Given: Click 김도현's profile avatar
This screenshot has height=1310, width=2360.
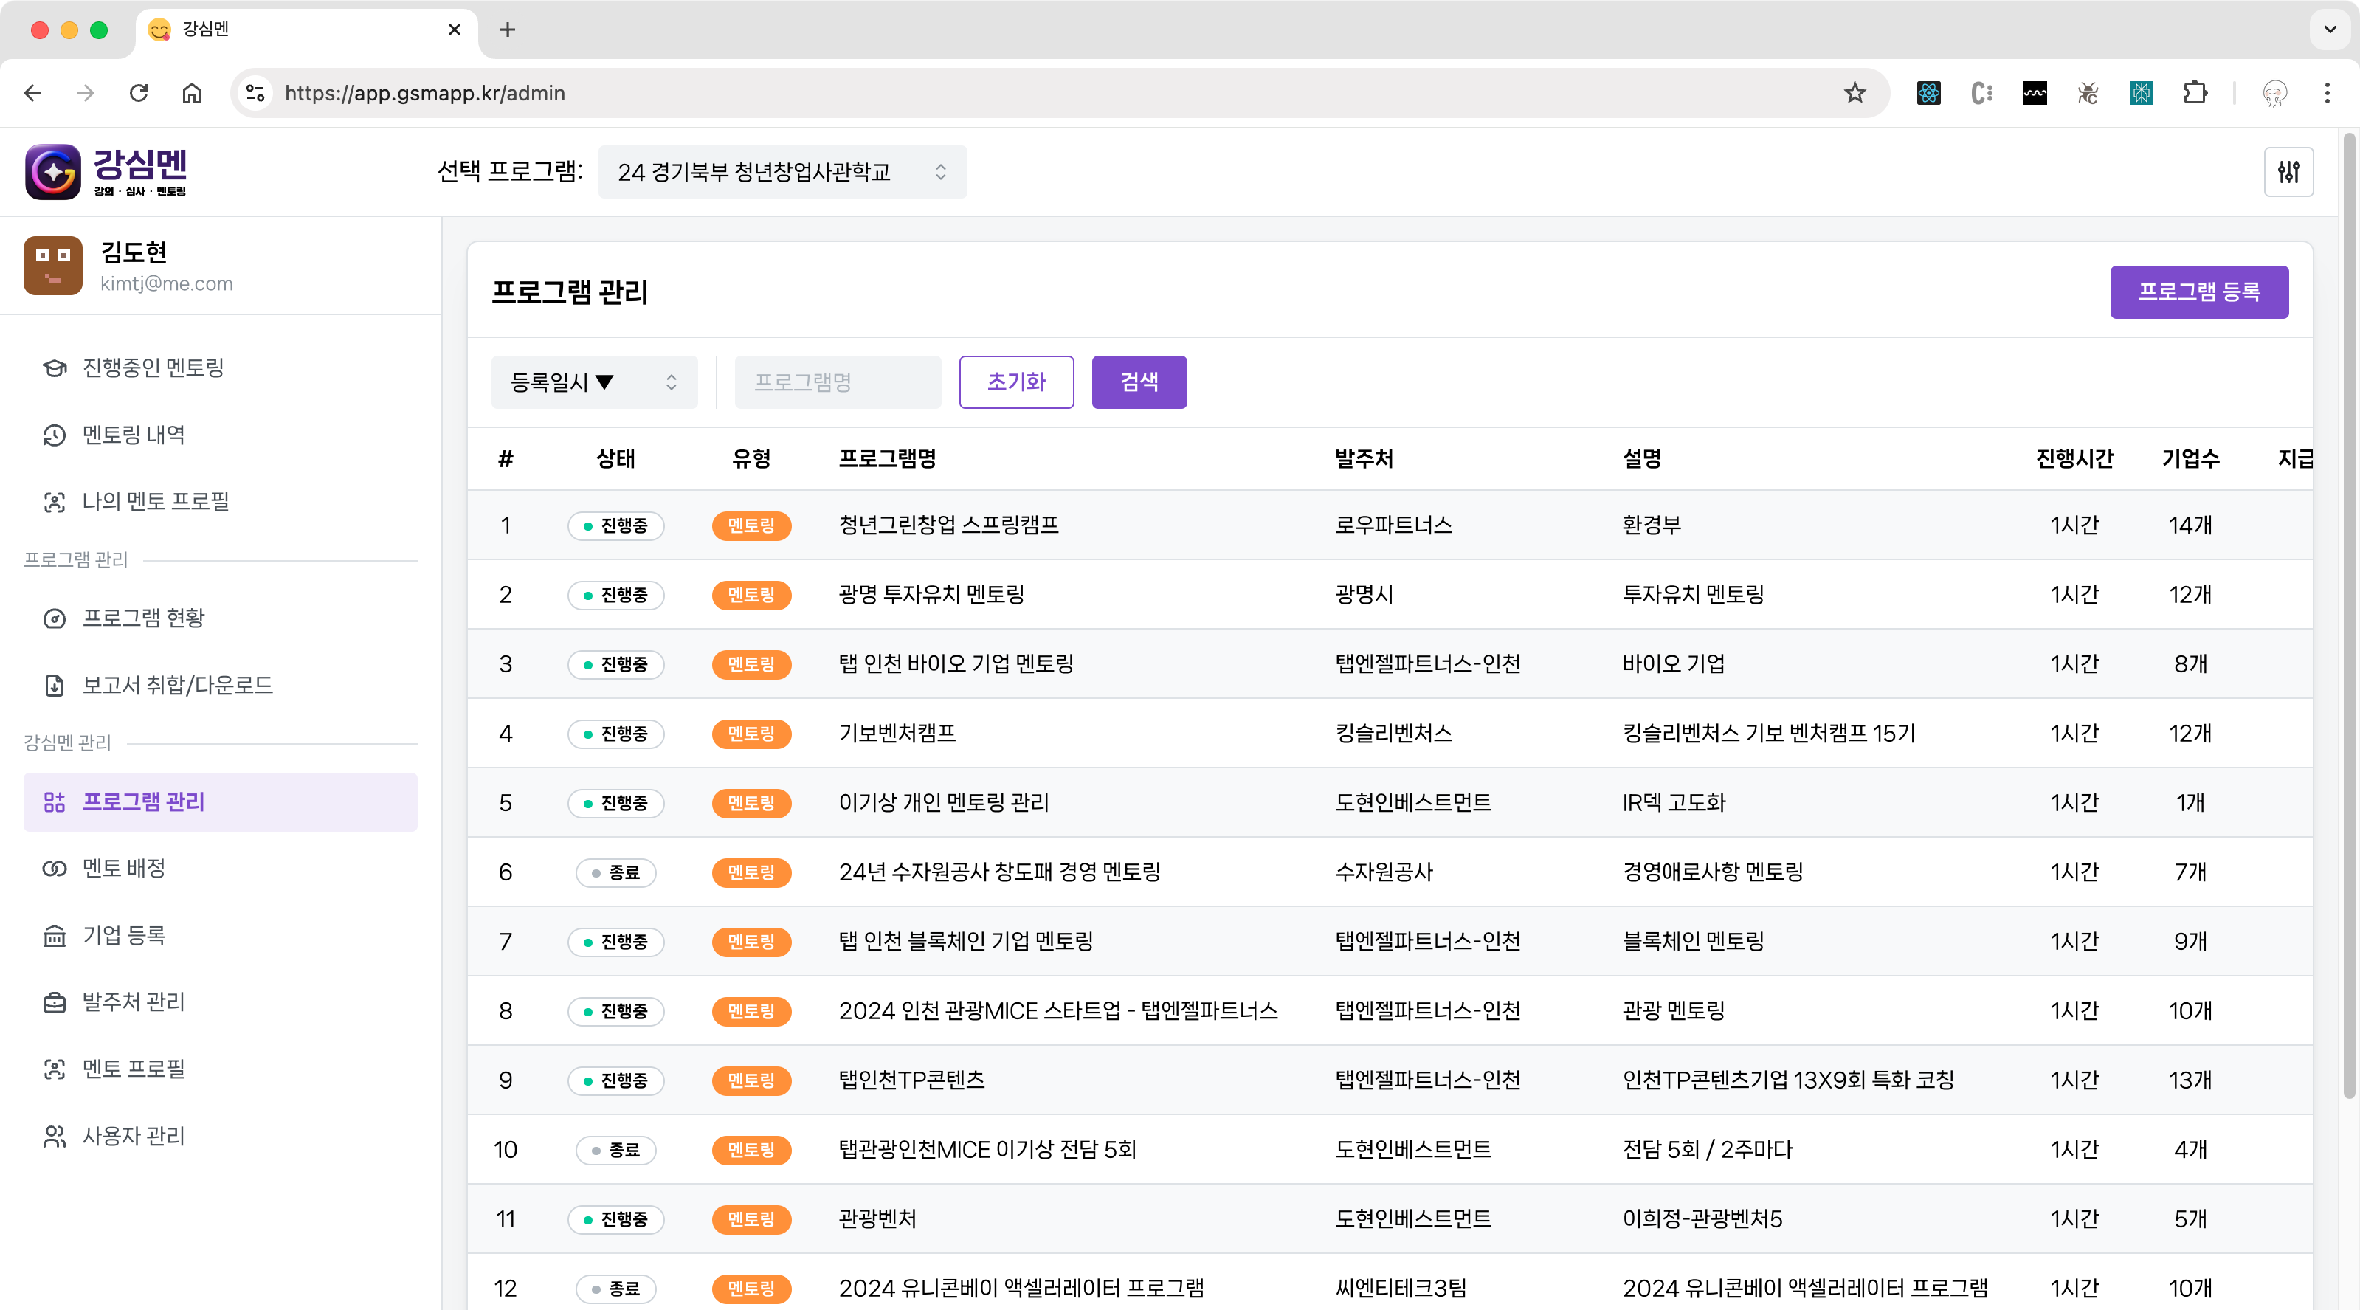Looking at the screenshot, I should (x=52, y=265).
